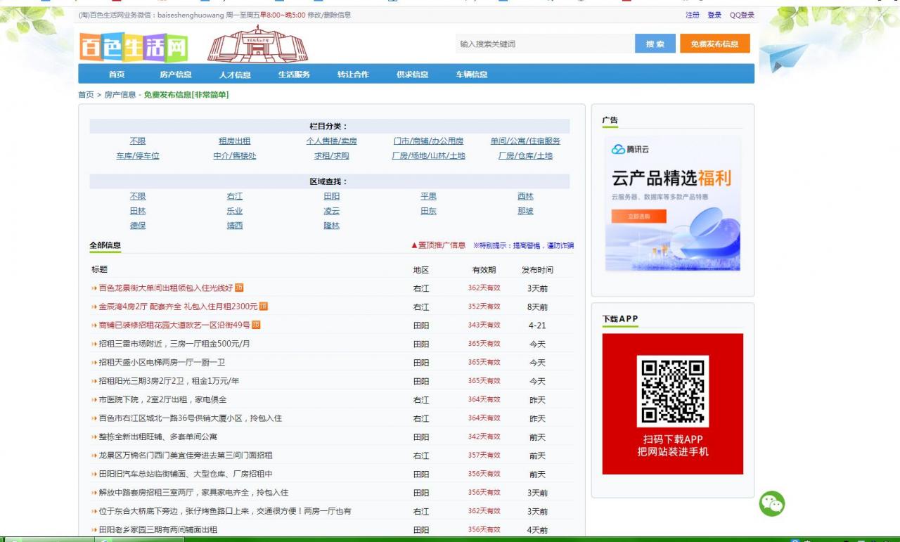Viewport: 900px width, 542px height.
Task: Click 立即选购 button in the cloud ad
Action: (638, 217)
